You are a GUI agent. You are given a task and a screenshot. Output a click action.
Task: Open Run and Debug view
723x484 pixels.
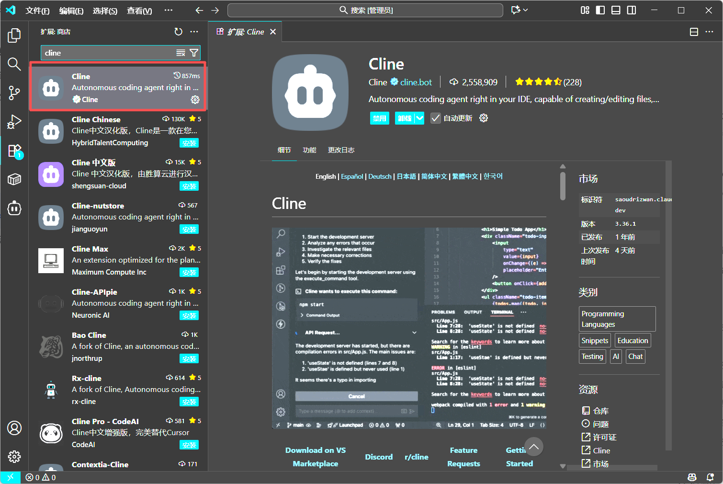point(14,122)
